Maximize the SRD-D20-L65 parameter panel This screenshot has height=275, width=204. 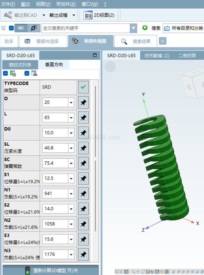[x=95, y=55]
